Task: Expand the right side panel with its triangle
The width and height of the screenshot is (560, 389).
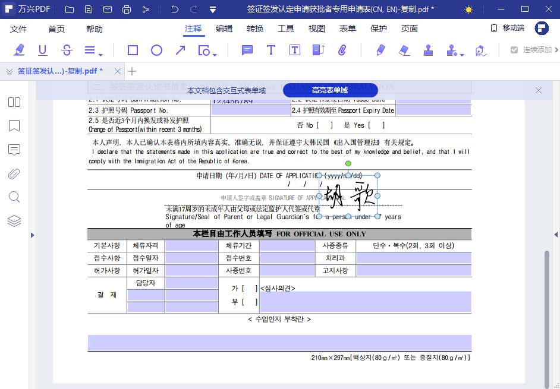Action: pos(556,235)
